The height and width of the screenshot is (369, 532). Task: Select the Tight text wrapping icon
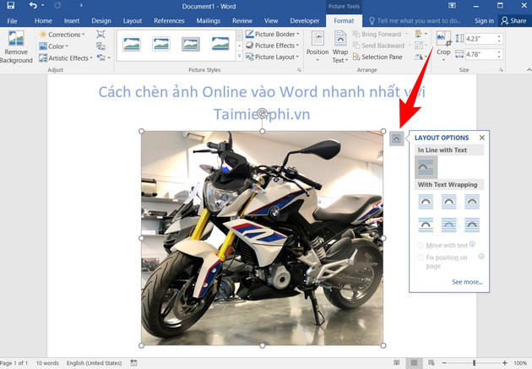tap(449, 202)
